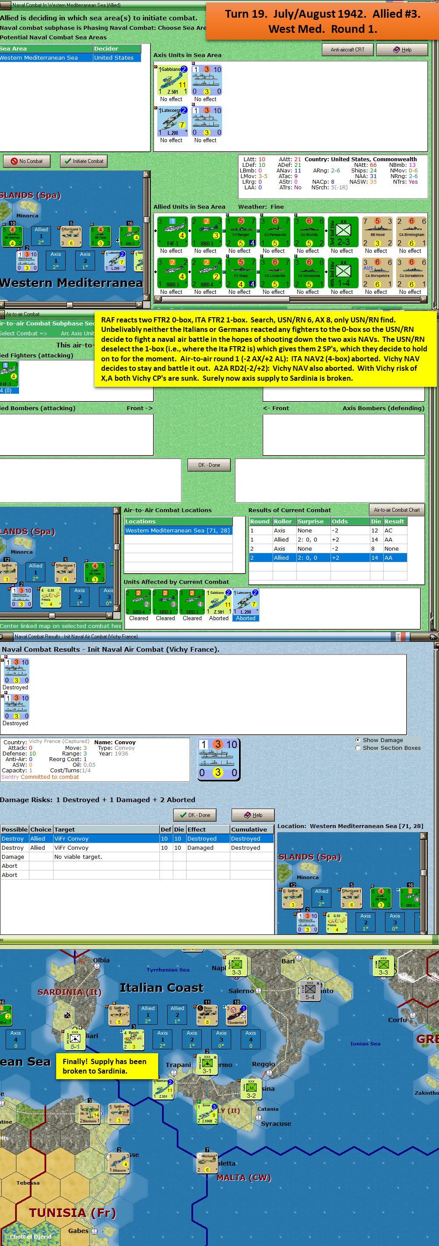The image size is (439, 1246).
Task: Click the SBD-4 unit in Allied Units list
Action: 207,273
